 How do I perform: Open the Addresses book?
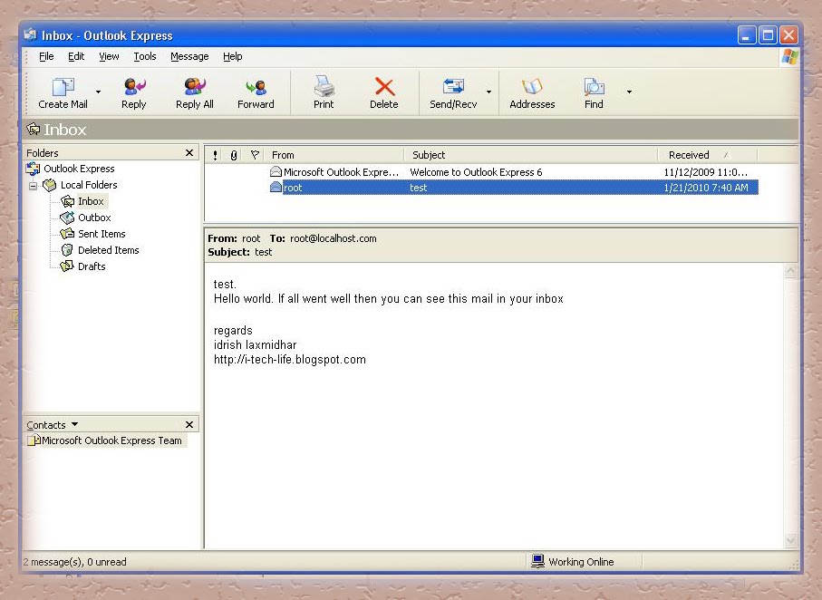click(x=532, y=93)
